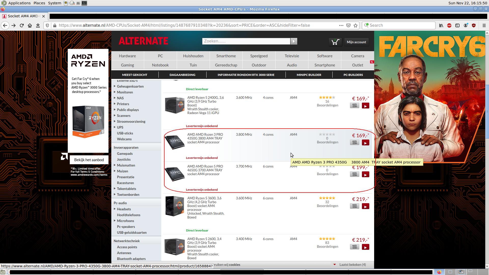Click the Firefox Search box

[399, 25]
